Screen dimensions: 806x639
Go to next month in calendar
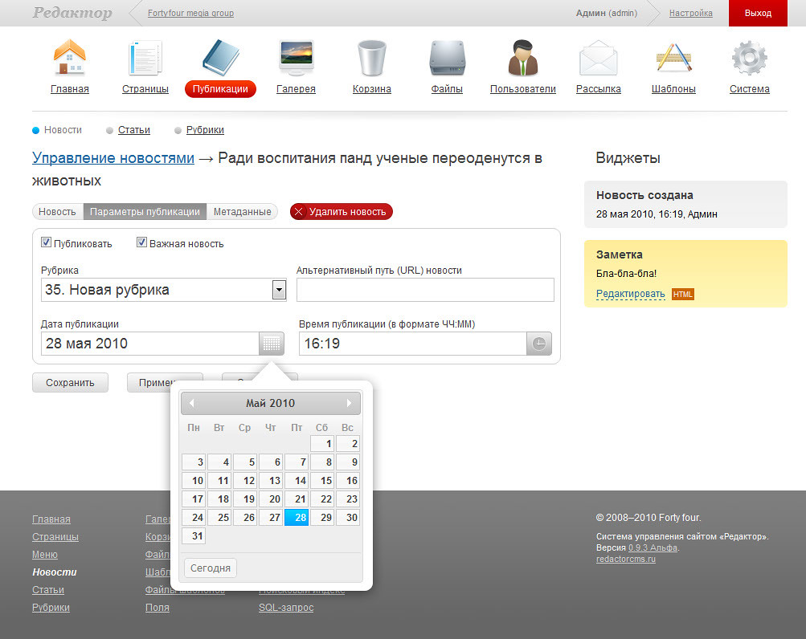[349, 403]
